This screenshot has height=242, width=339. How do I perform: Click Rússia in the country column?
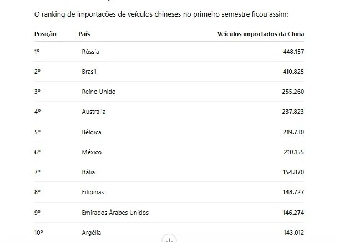pos(90,52)
